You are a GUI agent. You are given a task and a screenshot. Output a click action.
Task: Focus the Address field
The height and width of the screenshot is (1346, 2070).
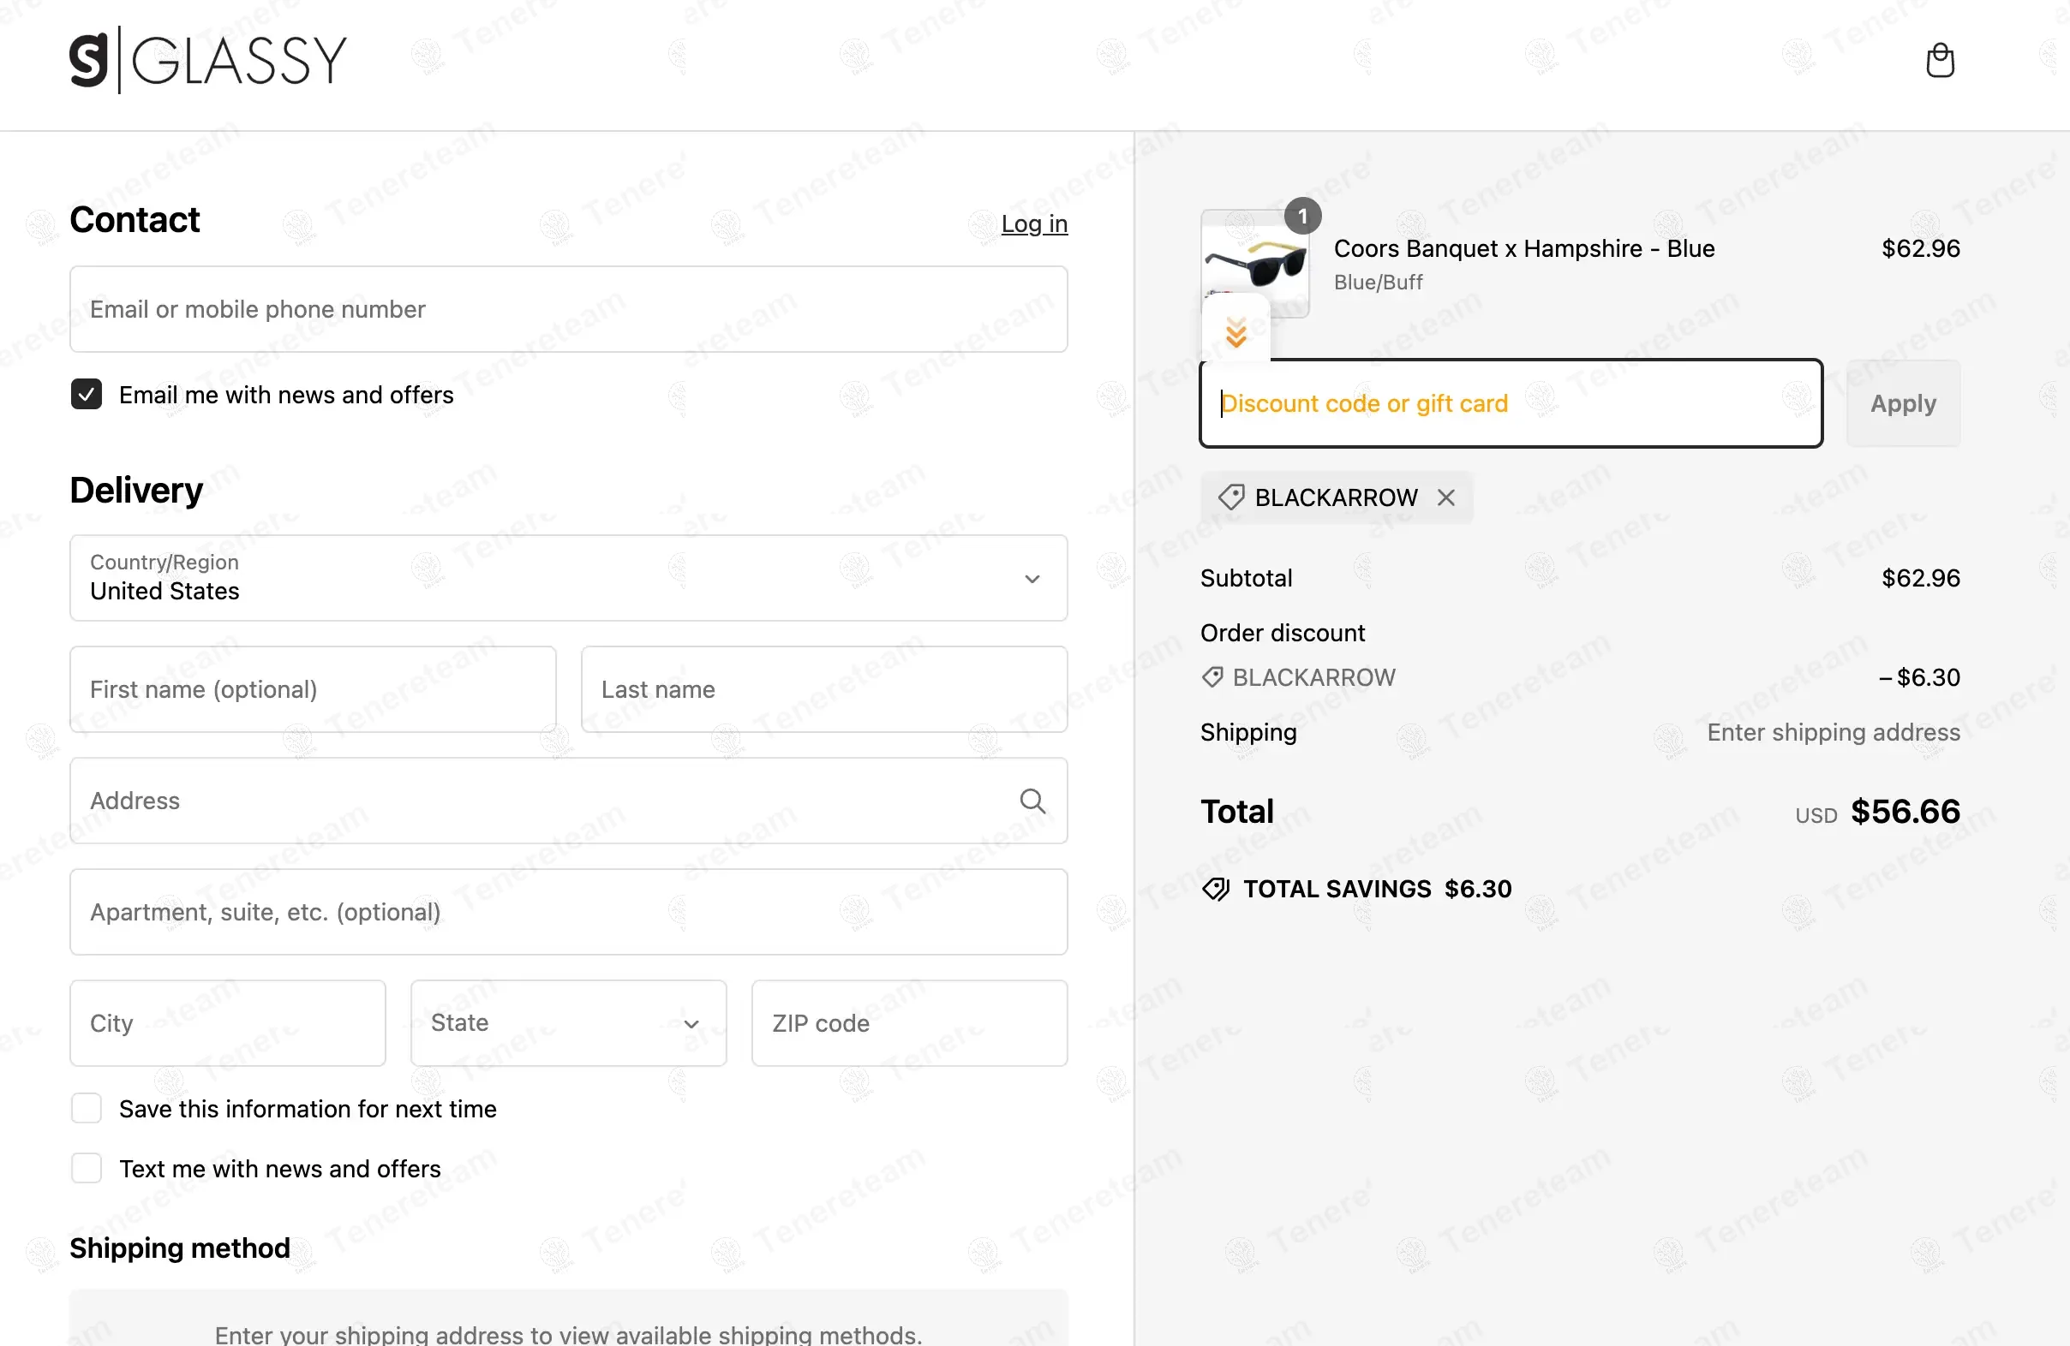(x=569, y=801)
